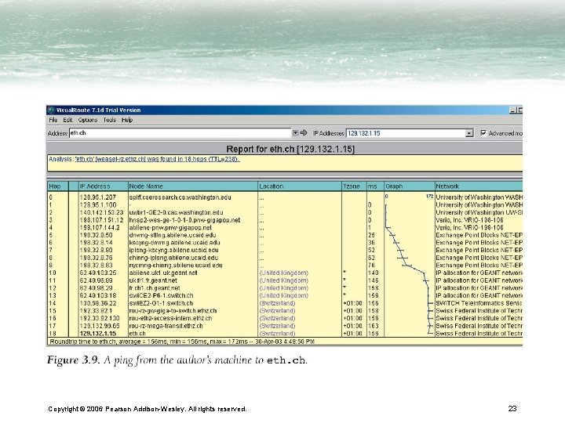This screenshot has height=423, width=565.
Task: Toggle the Advanced mode checkbox
Action: pos(483,133)
